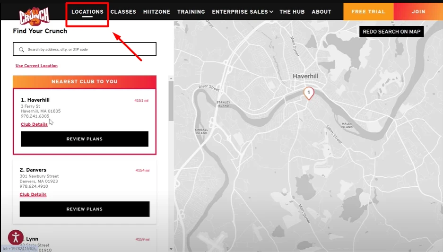Open the Locations menu item

click(x=87, y=12)
